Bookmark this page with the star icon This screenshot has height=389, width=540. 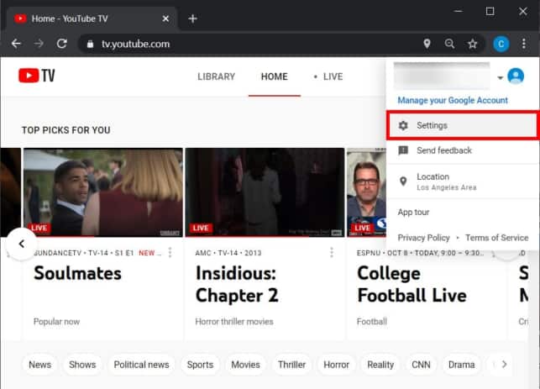point(473,44)
